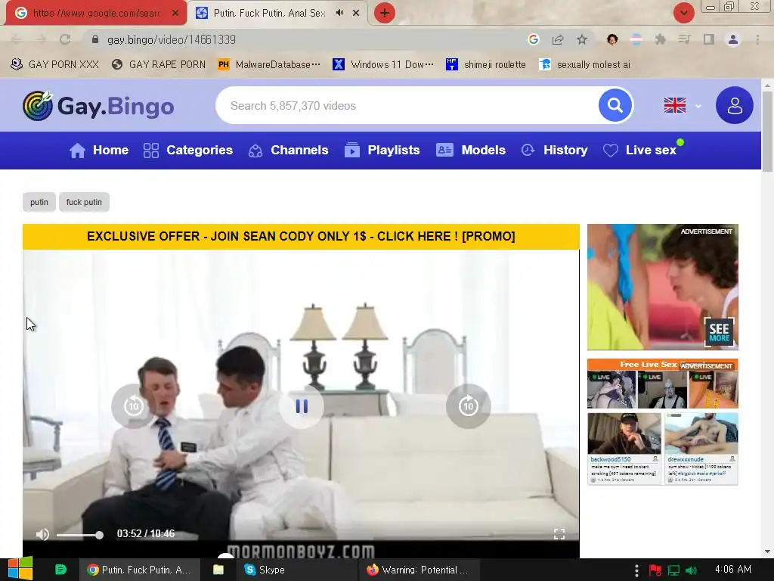
Task: Expand the language dropdown chevron
Action: [x=698, y=106]
